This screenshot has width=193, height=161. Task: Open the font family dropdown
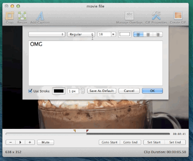pyautogui.click(x=47, y=35)
